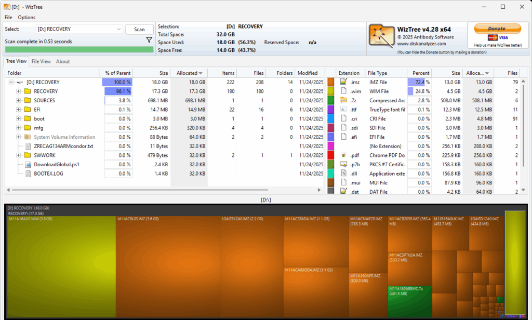
Task: Click the filter funnel icon
Action: (x=149, y=40)
